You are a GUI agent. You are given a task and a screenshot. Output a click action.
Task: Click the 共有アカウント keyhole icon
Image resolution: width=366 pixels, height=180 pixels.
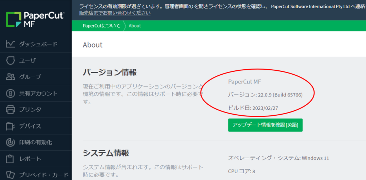10,93
